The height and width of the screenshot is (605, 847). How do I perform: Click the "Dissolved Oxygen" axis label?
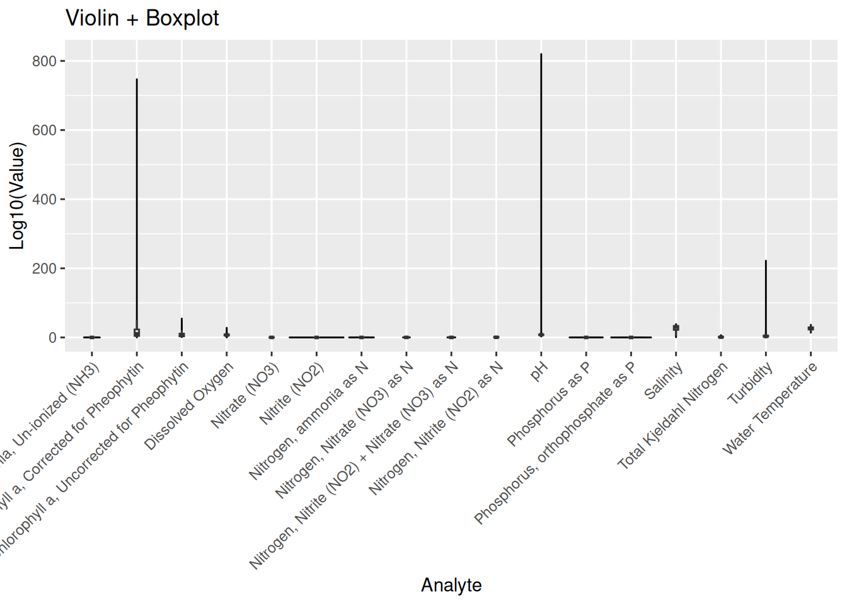tap(189, 406)
